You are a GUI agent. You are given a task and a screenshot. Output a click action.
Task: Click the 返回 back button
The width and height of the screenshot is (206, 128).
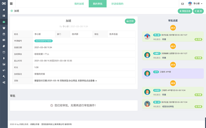pos(198,11)
